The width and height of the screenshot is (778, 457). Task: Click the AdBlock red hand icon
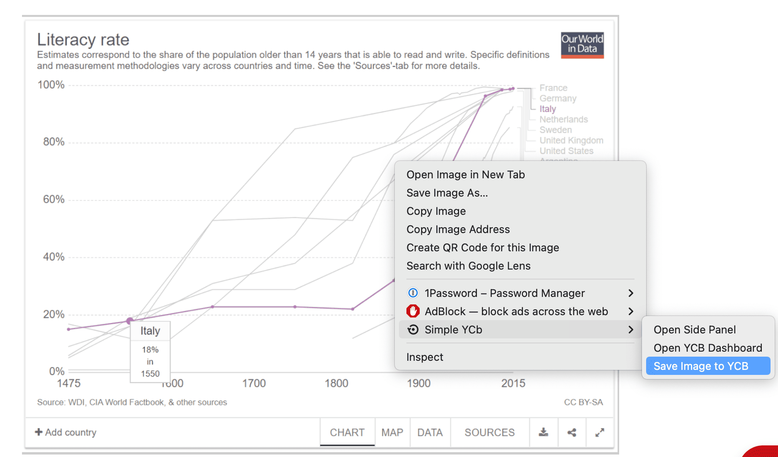point(413,311)
